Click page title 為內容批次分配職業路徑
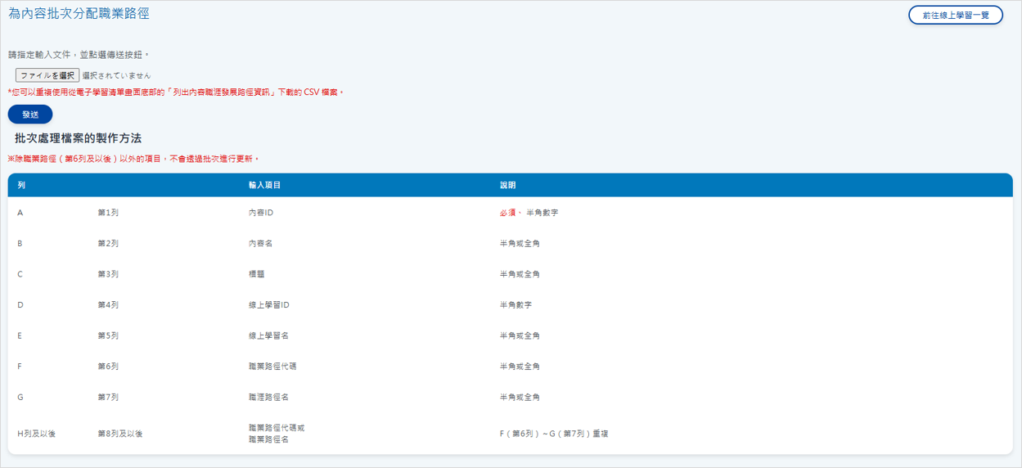 coord(79,14)
